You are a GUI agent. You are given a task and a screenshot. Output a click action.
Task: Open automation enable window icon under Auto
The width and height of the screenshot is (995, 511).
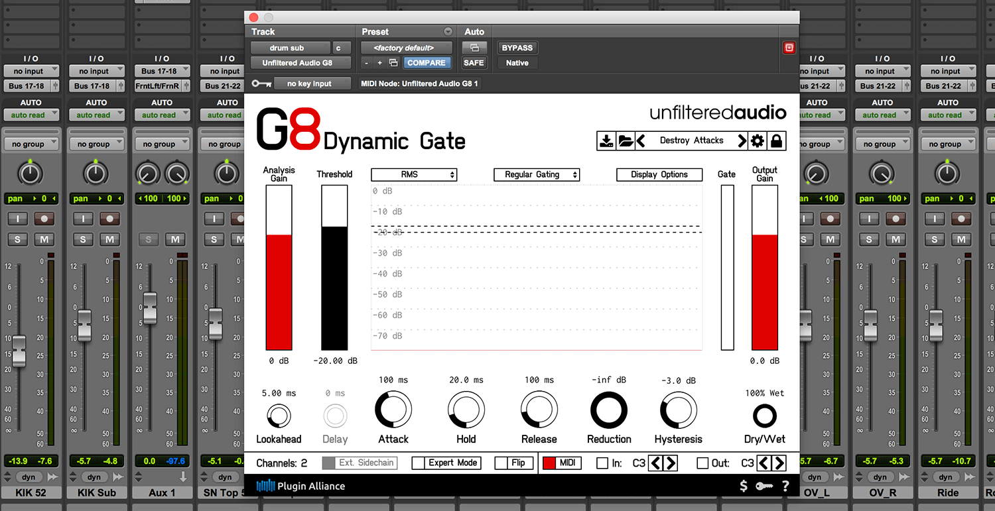(x=474, y=48)
